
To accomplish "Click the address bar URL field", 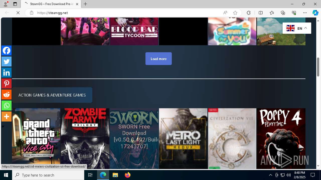I will coord(128,13).
